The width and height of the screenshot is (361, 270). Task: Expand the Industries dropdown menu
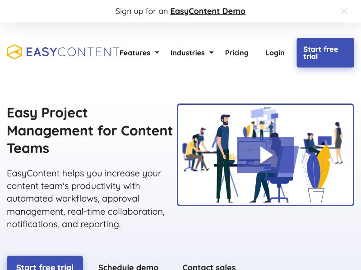pyautogui.click(x=192, y=53)
